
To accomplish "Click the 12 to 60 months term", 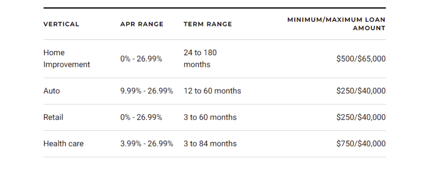I will coord(212,91).
